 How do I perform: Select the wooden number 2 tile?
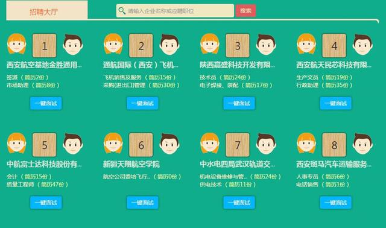click(141, 46)
